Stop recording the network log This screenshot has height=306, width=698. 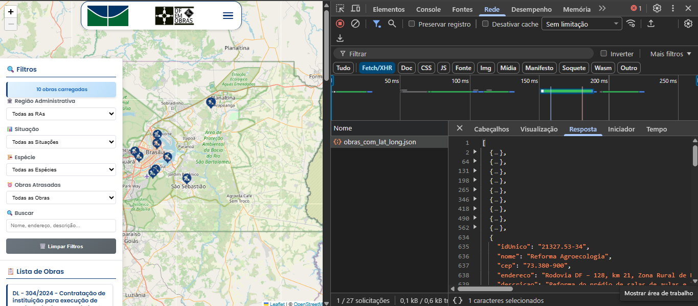(340, 24)
